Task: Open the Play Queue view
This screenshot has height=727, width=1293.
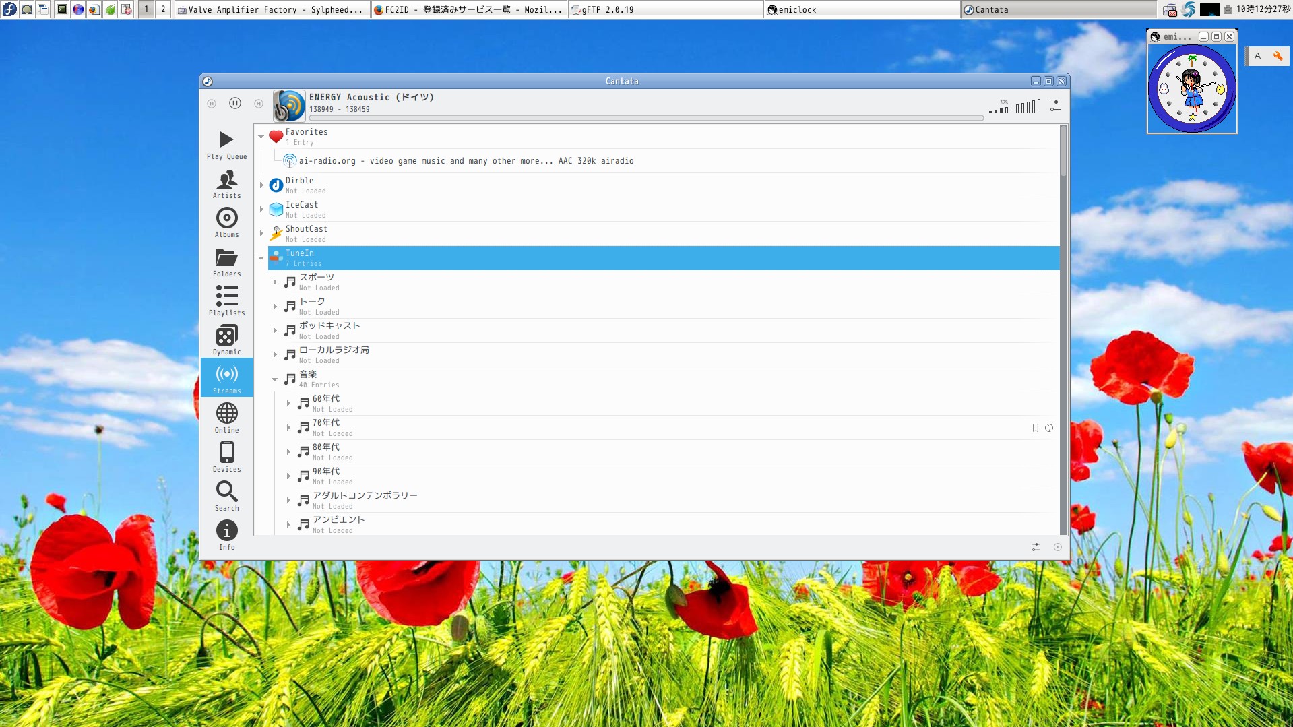Action: point(226,145)
